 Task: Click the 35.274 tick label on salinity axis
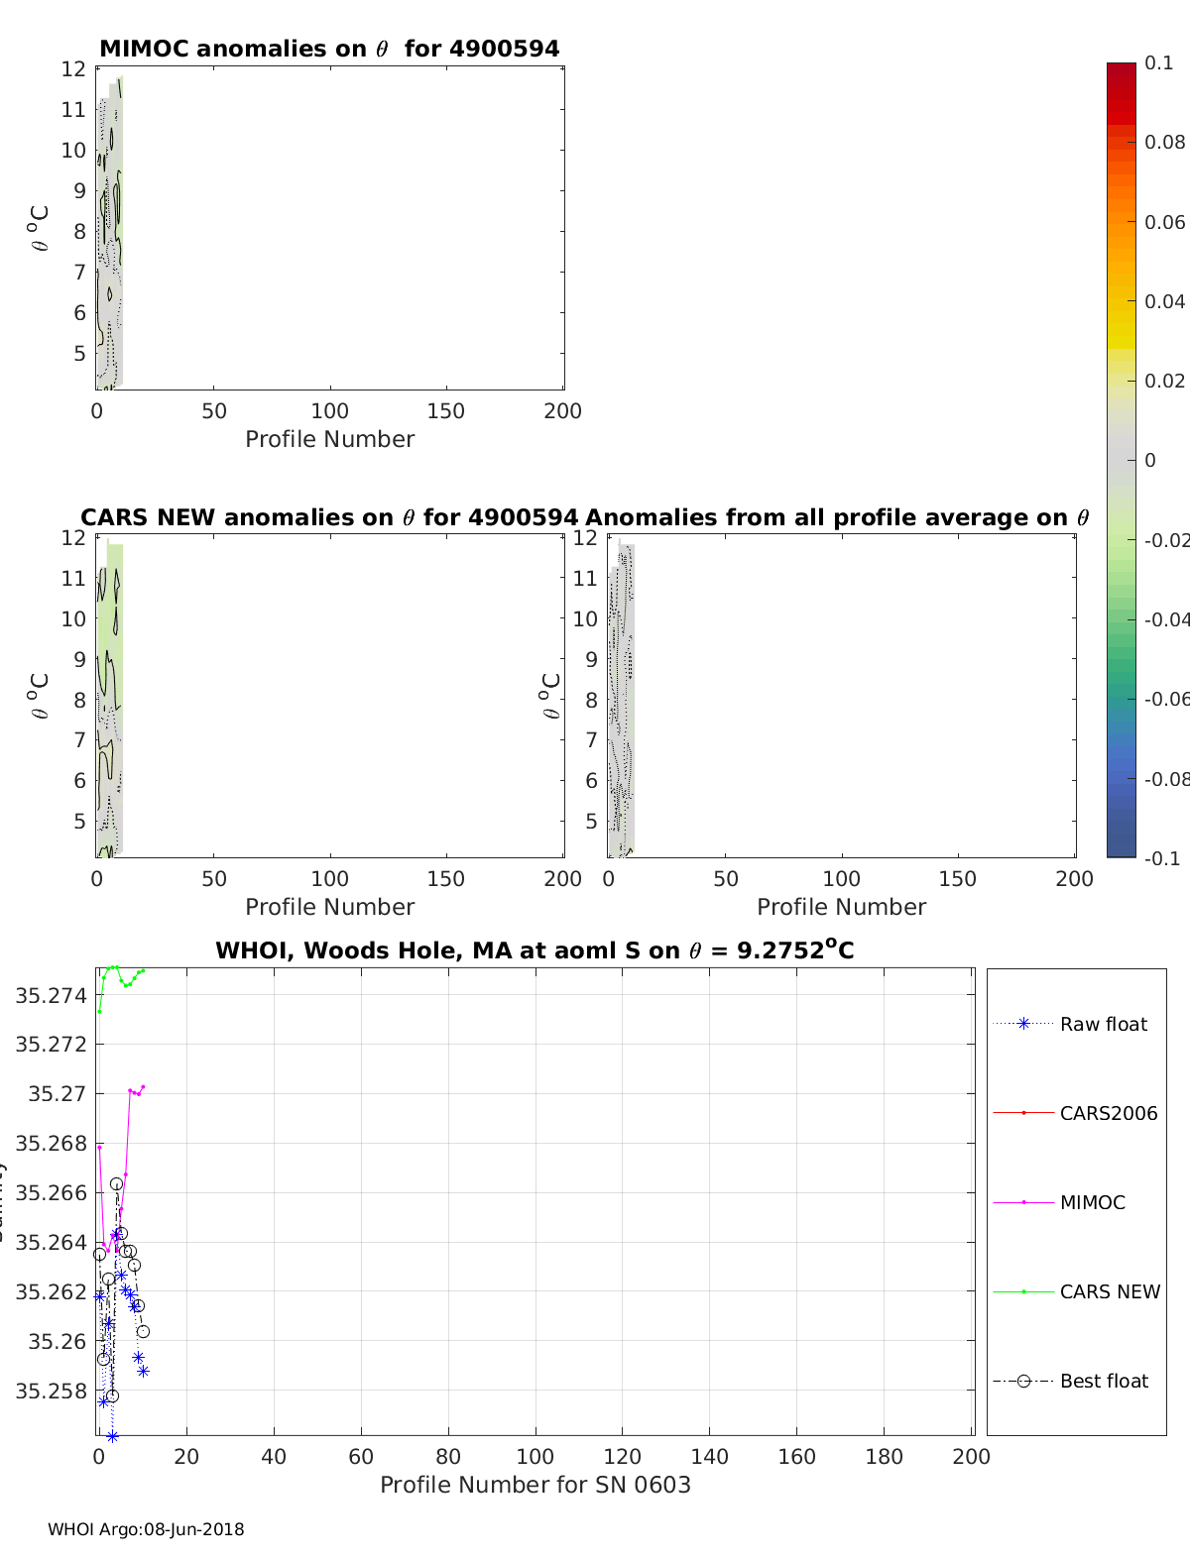[52, 995]
